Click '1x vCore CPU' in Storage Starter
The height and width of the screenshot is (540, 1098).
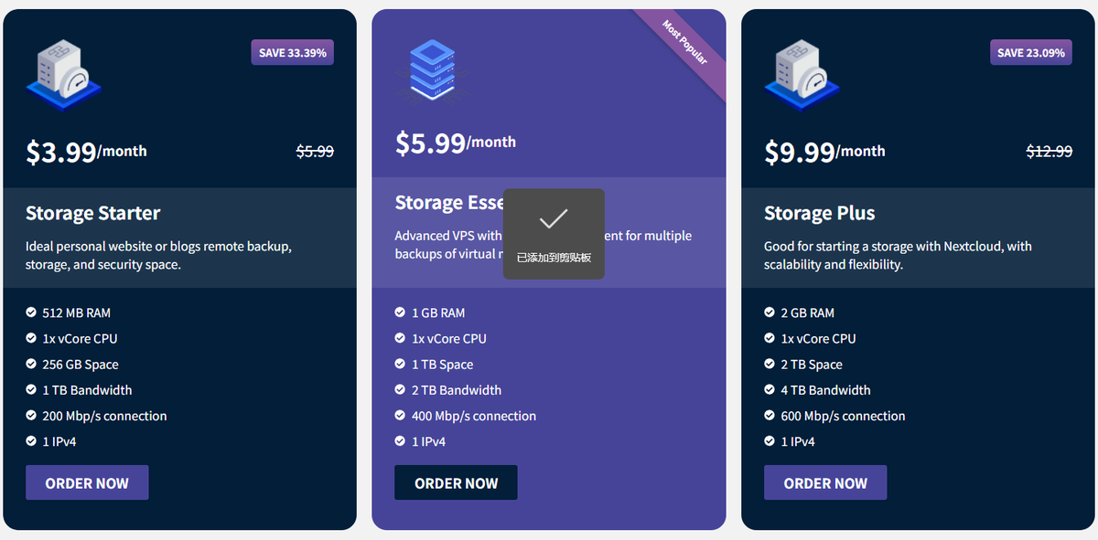point(80,338)
